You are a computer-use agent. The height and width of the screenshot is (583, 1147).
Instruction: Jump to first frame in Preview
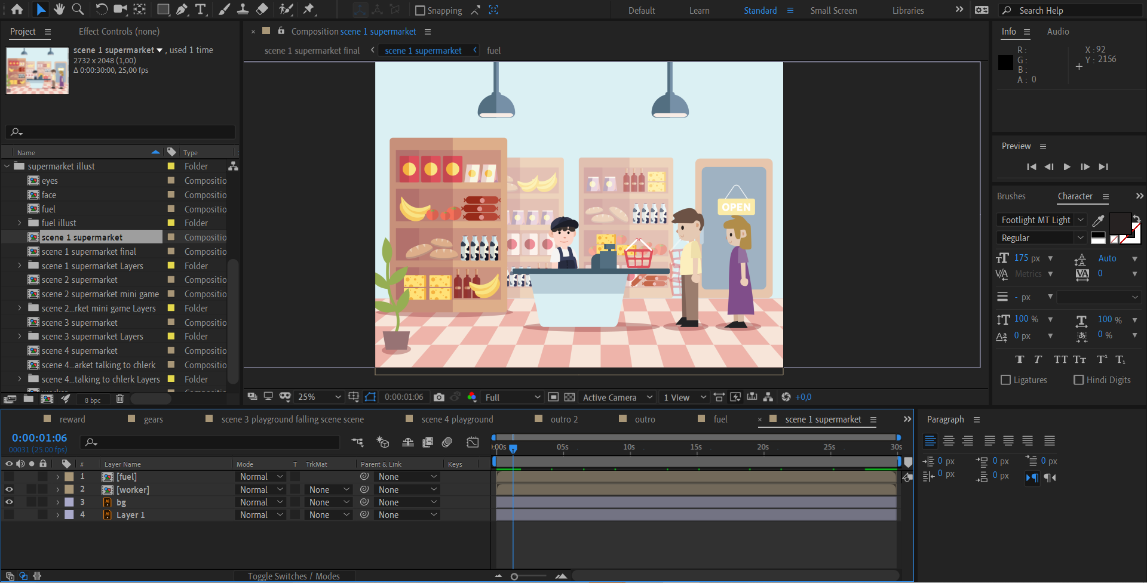1031,167
